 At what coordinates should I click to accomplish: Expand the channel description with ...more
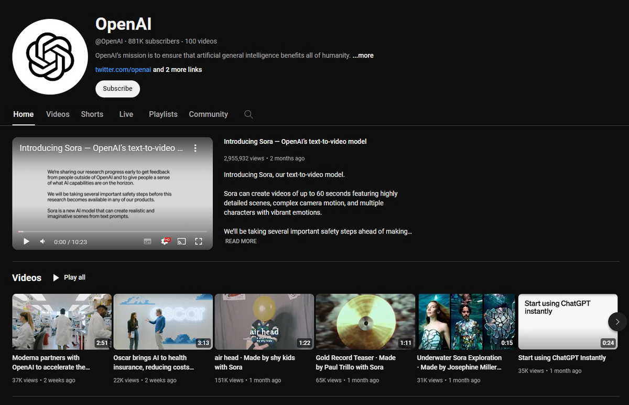coord(363,55)
